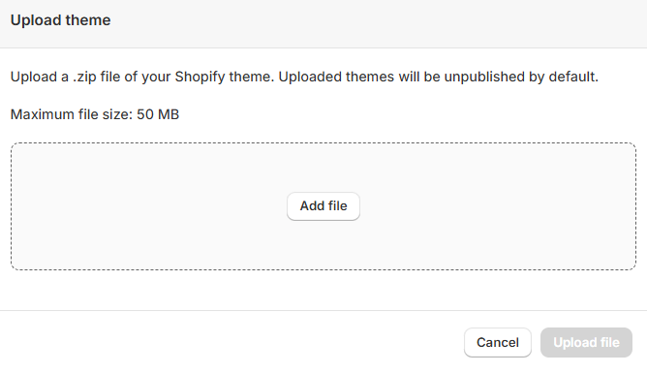This screenshot has width=647, height=374.
Task: Click the greyed-out Upload file button
Action: [586, 342]
